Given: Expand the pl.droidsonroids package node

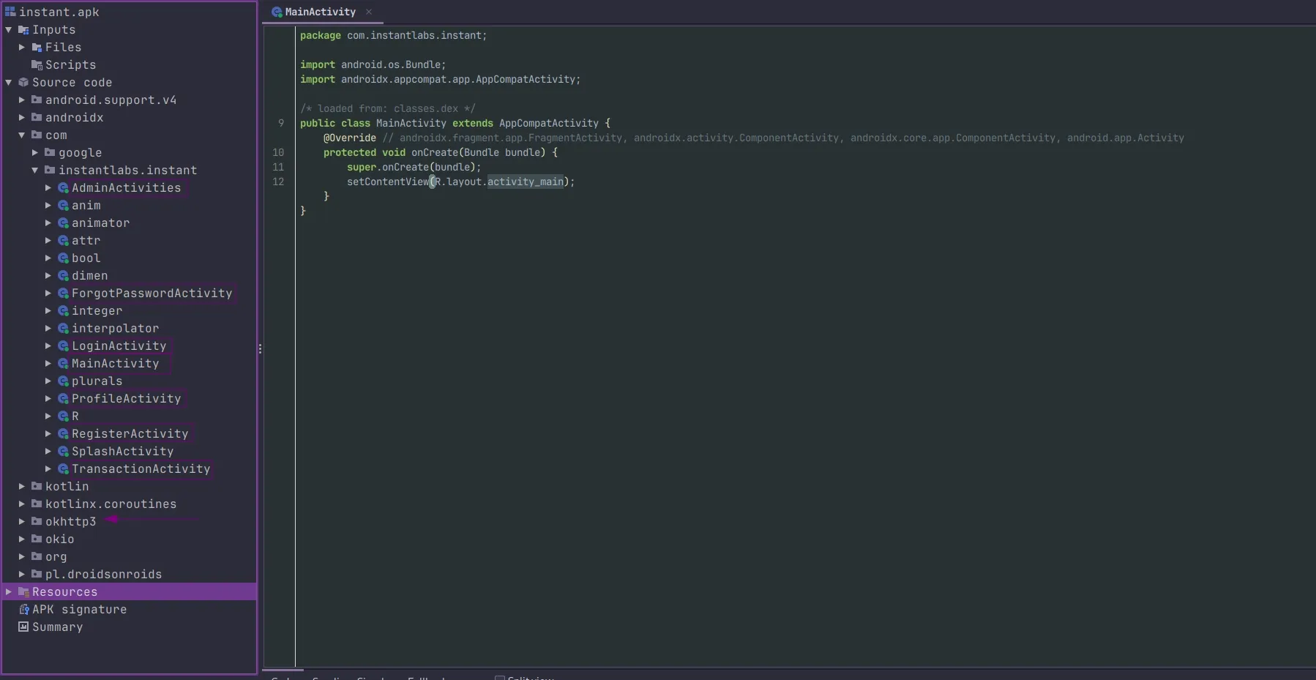Looking at the screenshot, I should click(22, 575).
